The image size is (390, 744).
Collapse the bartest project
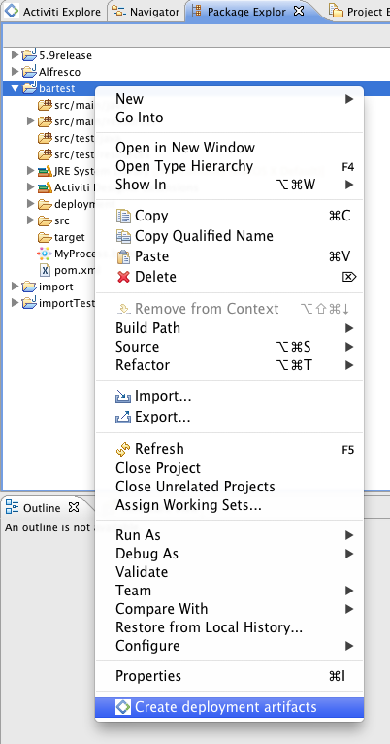(15, 88)
